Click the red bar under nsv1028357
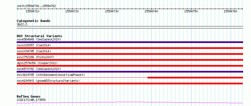The height and width of the screenshot is (106, 251). [130, 48]
